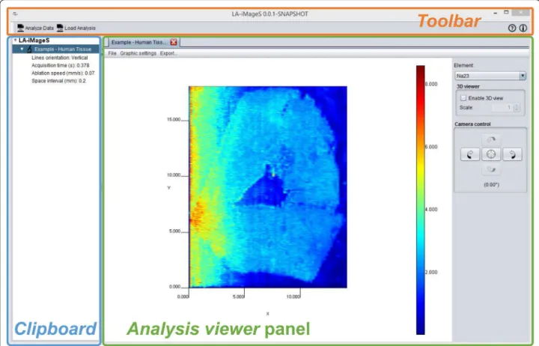
Task: Open the Graphic settings menu
Action: tap(138, 53)
